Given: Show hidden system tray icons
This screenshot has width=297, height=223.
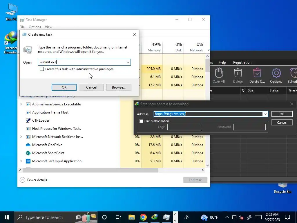Looking at the screenshot, I should click(x=227, y=217).
